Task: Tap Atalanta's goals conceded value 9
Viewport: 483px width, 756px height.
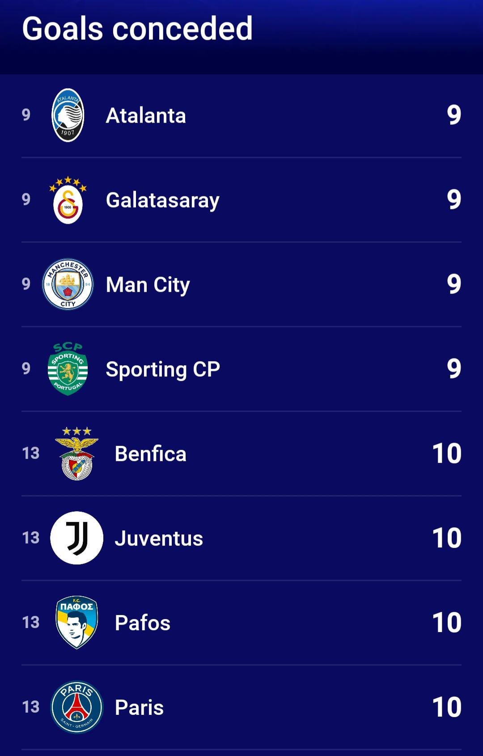Action: tap(453, 115)
